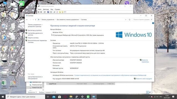
Task: Open Settings gear on taskbar
Action: [82, 97]
